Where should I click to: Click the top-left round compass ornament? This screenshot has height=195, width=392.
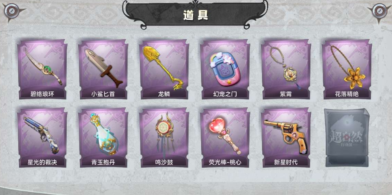12,11
